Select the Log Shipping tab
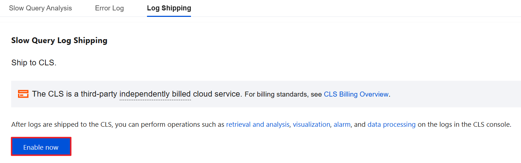This screenshot has width=521, height=163. (x=169, y=8)
